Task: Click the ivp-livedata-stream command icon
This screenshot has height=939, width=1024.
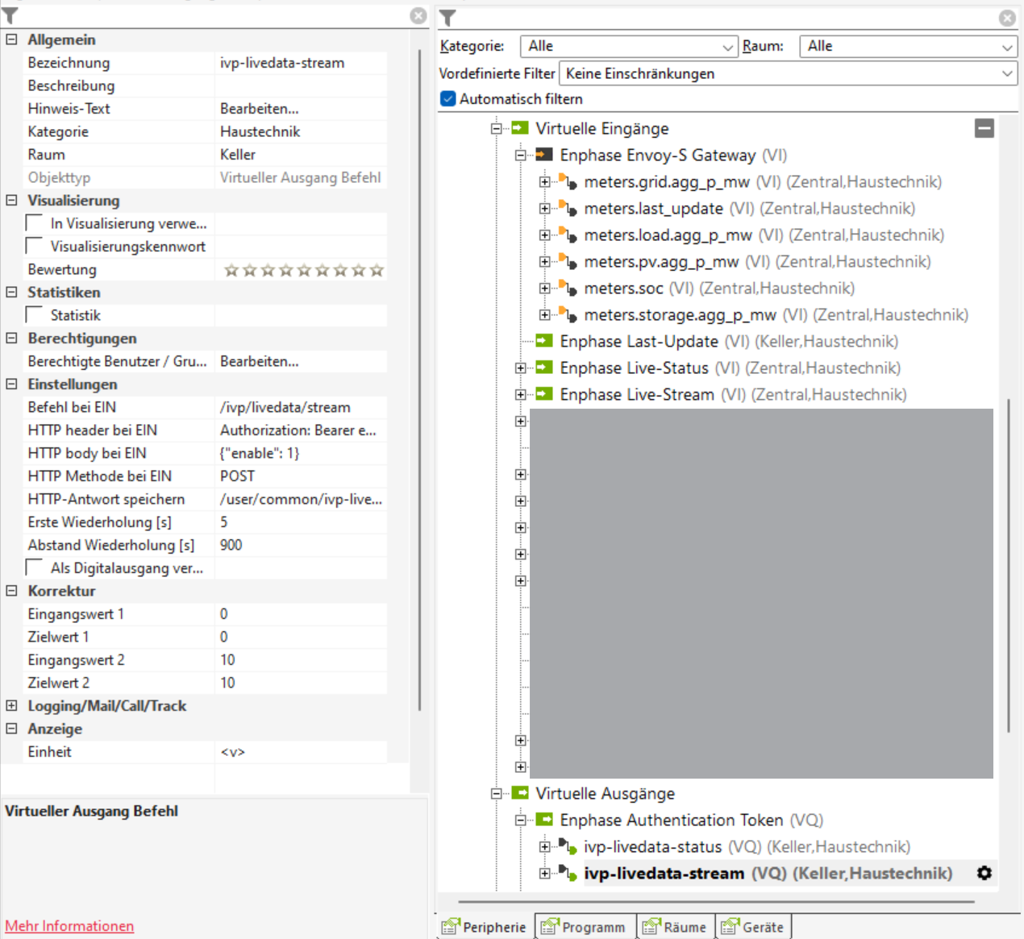Action: [568, 873]
